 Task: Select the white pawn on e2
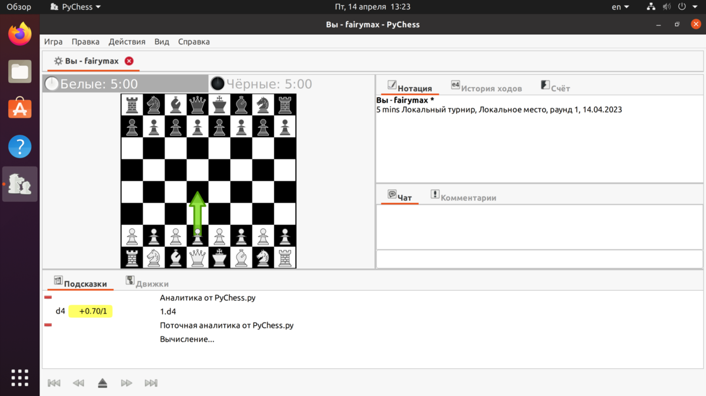[x=219, y=236]
